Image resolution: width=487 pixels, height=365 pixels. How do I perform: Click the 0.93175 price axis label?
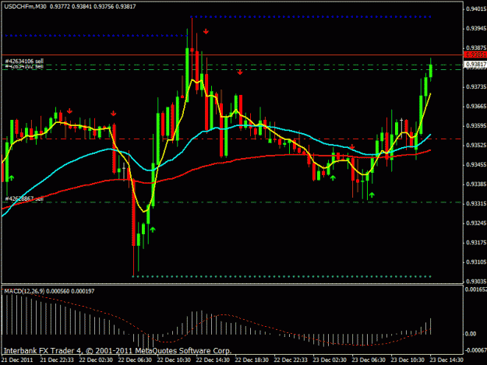(476, 243)
